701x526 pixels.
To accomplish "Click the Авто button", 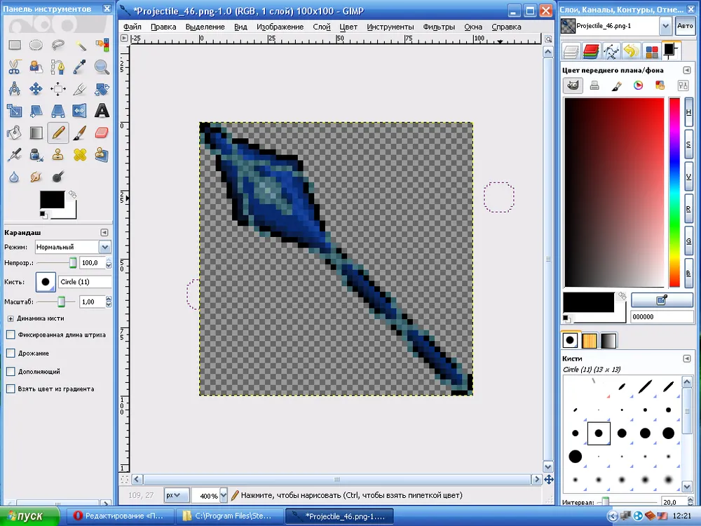I will tap(684, 26).
